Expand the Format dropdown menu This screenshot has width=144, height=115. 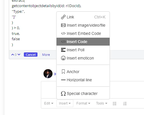(x=83, y=103)
